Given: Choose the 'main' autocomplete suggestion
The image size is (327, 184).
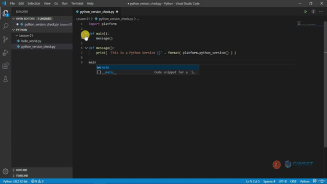Looking at the screenshot, I should point(148,67).
